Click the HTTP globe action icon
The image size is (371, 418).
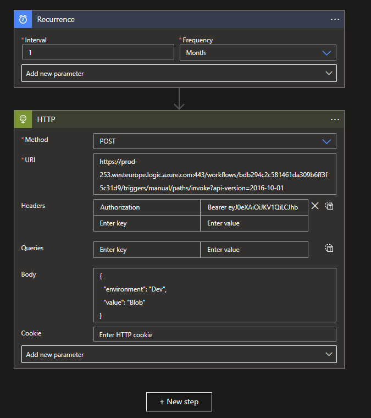23,119
